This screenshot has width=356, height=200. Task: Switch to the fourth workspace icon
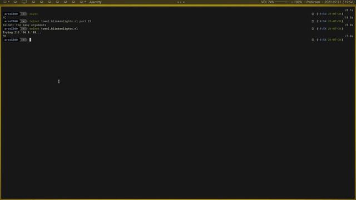point(33,2)
